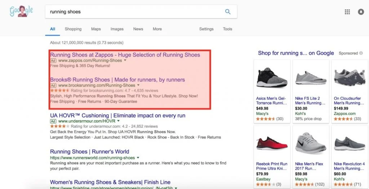
Task: Open the search Tools menu
Action: click(x=228, y=29)
